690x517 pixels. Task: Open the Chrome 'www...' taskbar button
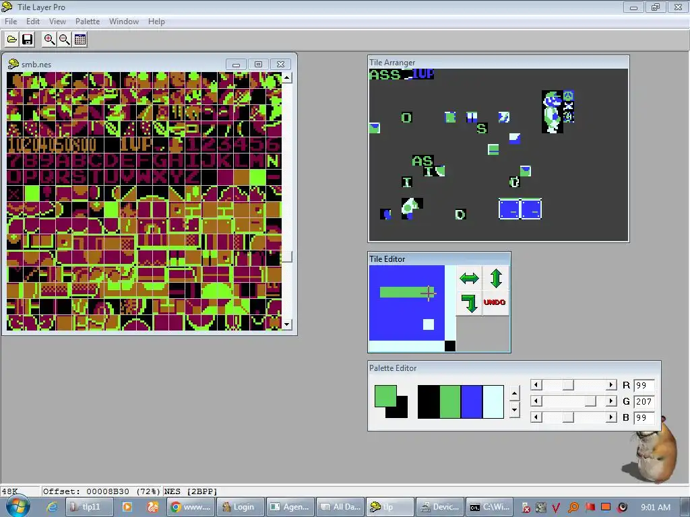(191, 507)
